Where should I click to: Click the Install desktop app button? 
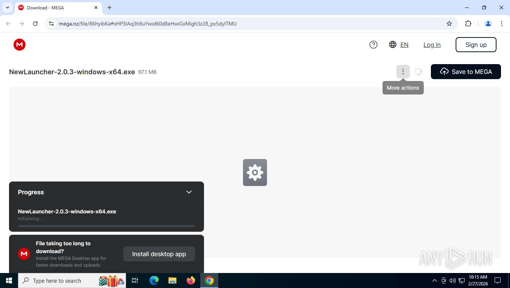pyautogui.click(x=159, y=254)
